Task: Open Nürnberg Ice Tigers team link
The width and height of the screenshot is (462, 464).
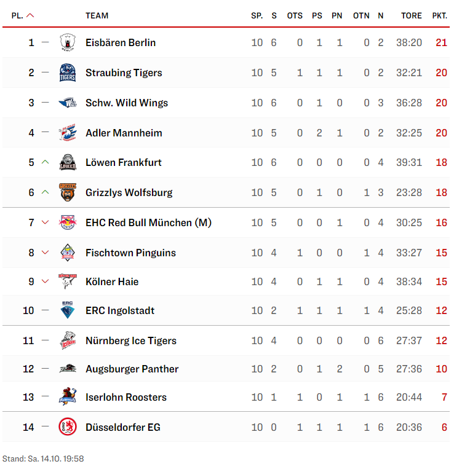Action: click(x=131, y=341)
